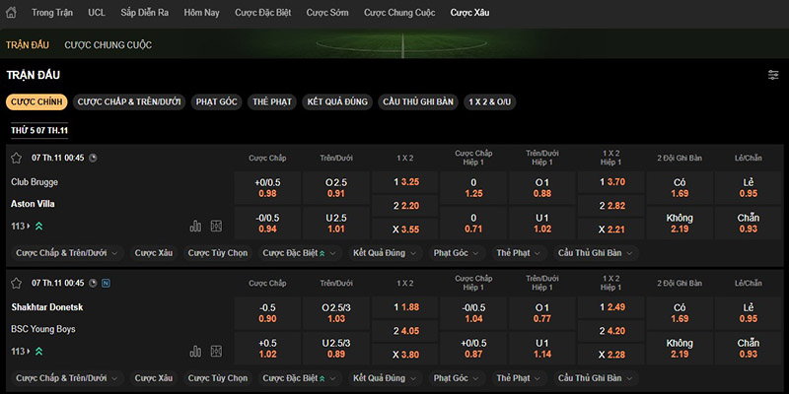789x394 pixels.
Task: Open the filter settings sliders icon
Action: [x=773, y=75]
